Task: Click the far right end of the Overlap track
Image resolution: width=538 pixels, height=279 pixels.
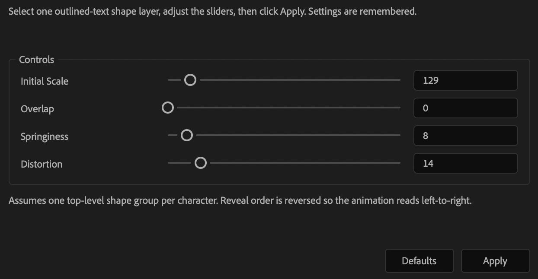Action: [399, 108]
